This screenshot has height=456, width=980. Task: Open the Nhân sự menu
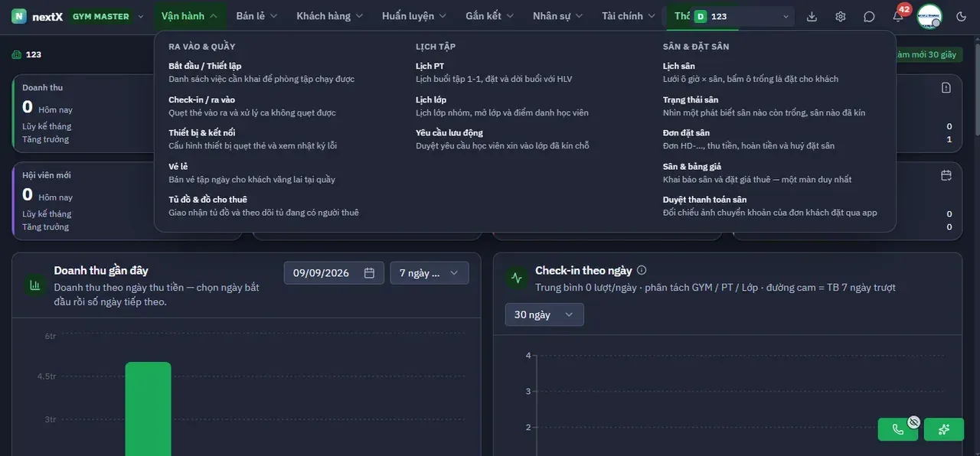coord(557,16)
